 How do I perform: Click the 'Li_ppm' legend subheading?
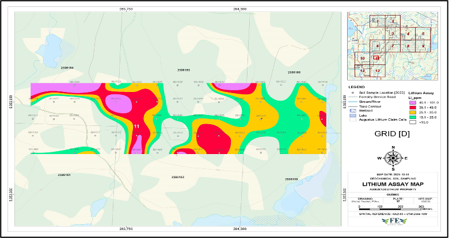[x=414, y=98]
